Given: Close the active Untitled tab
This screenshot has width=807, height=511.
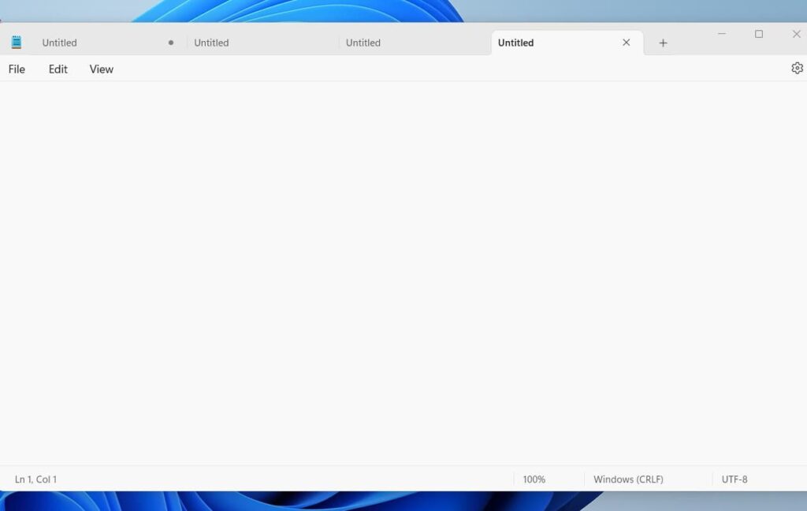Looking at the screenshot, I should tap(626, 43).
